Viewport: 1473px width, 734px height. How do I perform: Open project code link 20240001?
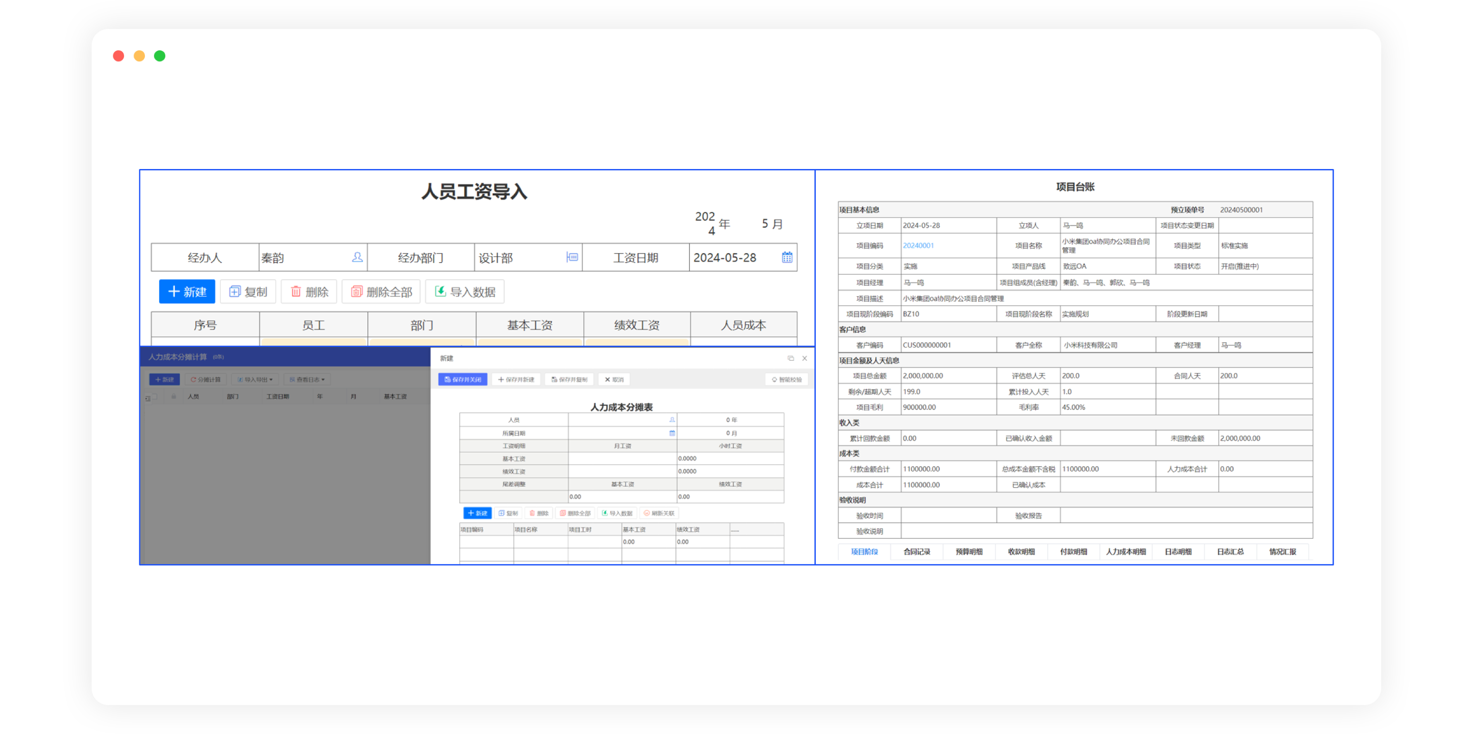[918, 245]
